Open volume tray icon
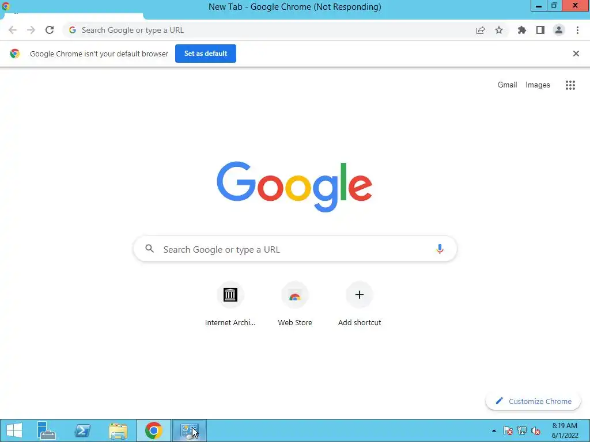The image size is (590, 442). 536,430
